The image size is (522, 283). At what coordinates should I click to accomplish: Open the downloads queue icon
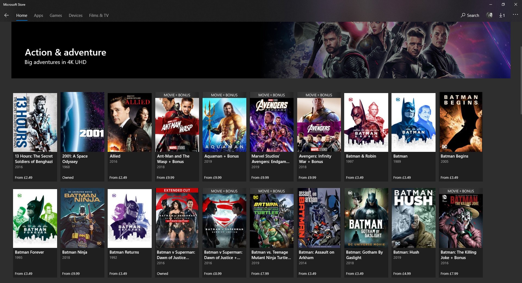click(x=502, y=16)
